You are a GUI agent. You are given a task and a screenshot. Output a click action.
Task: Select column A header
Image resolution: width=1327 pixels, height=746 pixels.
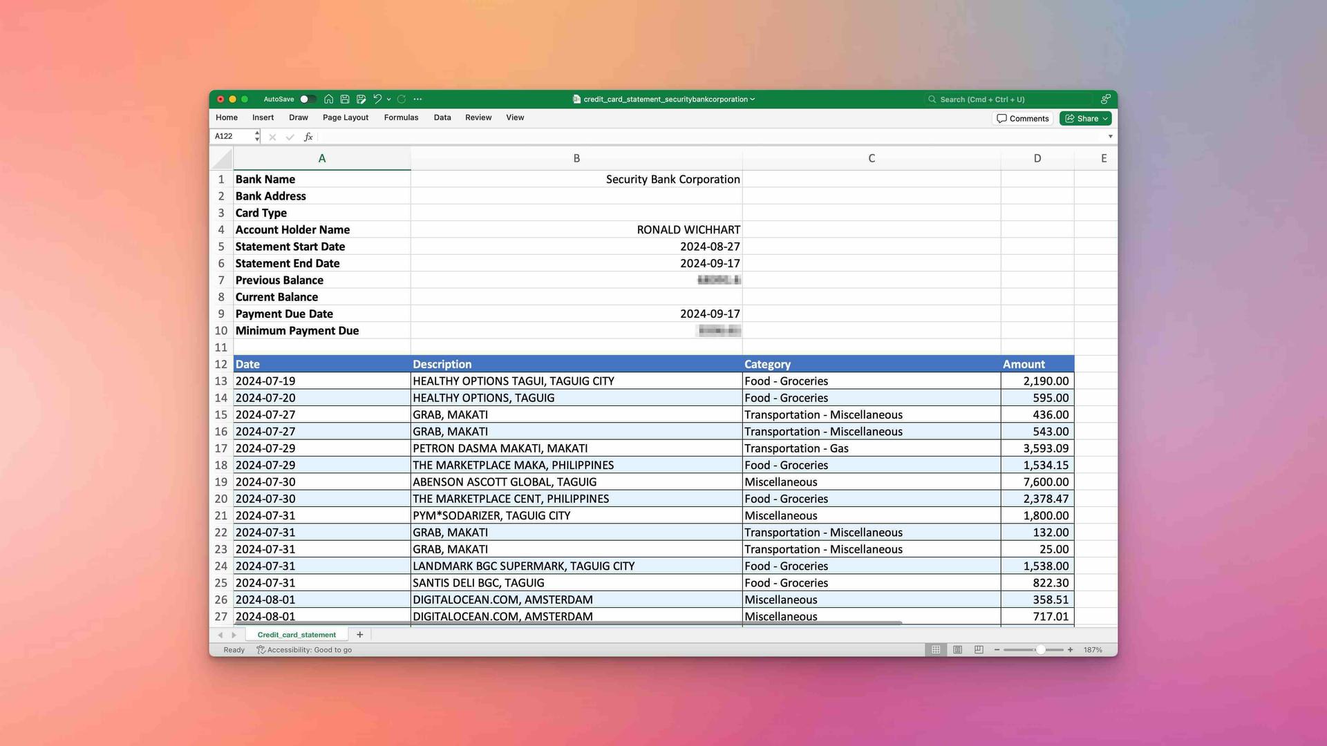(x=322, y=159)
